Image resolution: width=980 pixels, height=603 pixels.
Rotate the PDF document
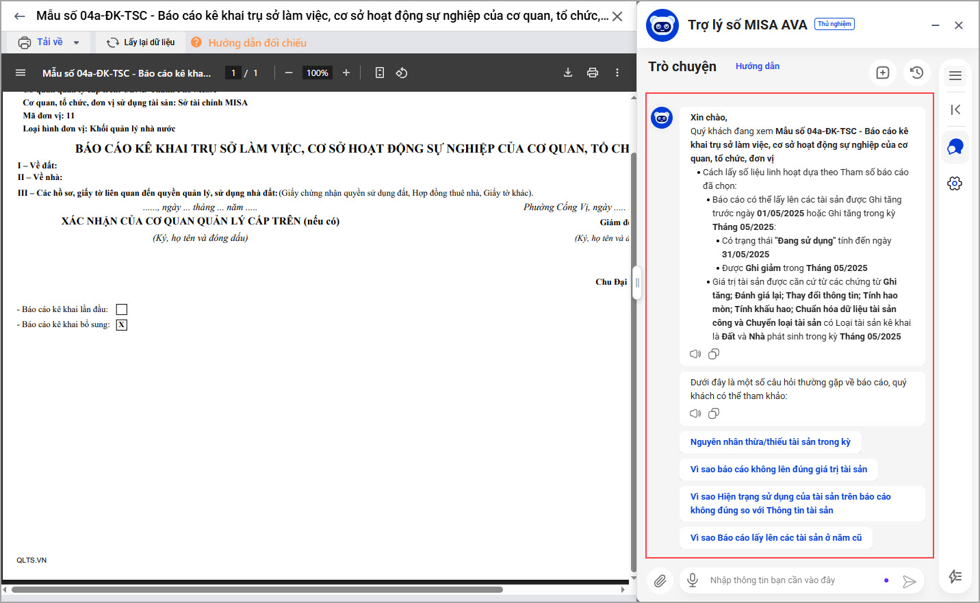402,73
